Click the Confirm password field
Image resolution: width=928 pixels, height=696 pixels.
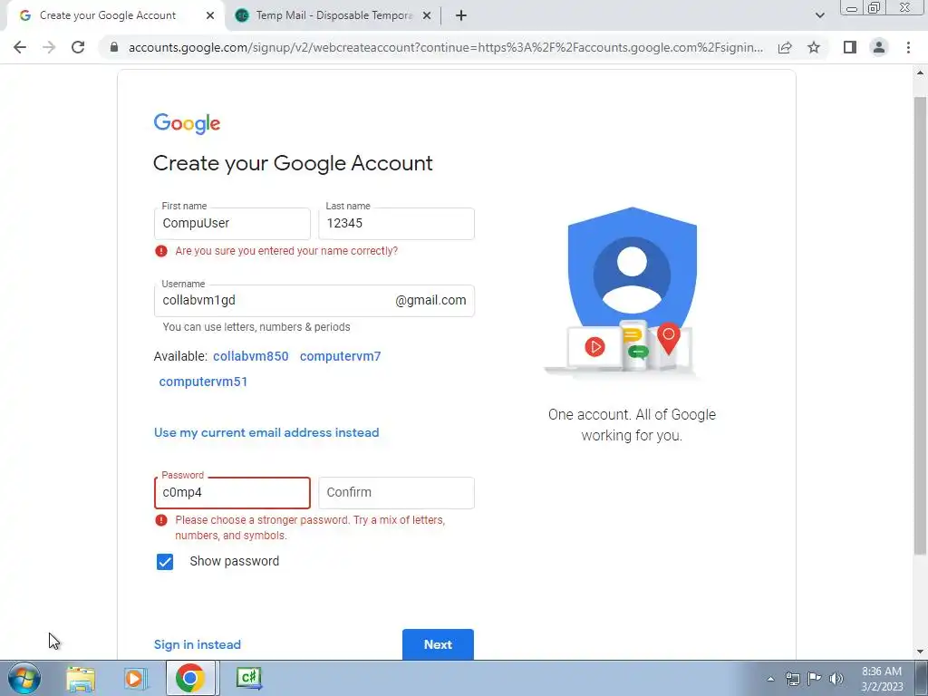(x=397, y=492)
